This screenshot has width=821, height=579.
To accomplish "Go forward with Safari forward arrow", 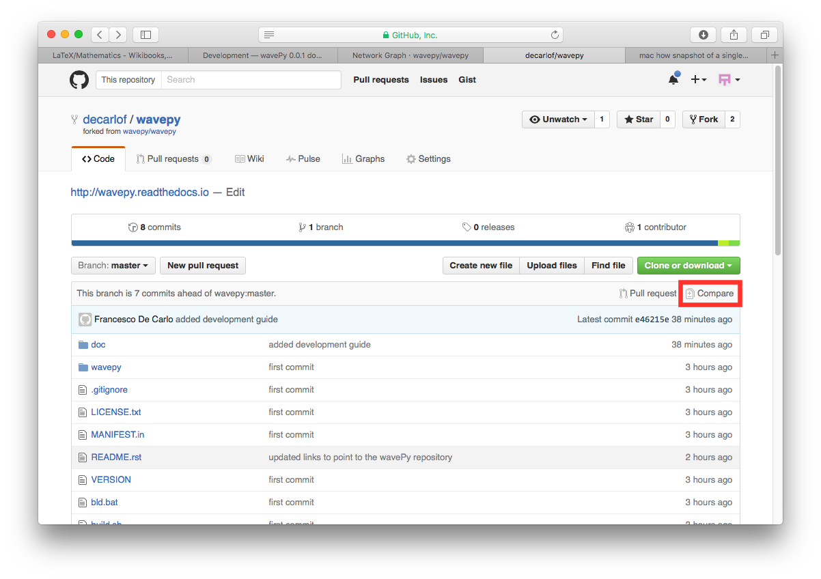I will [118, 35].
